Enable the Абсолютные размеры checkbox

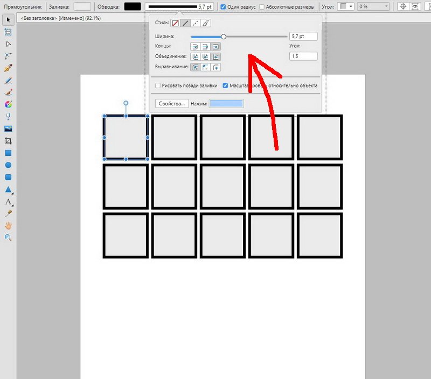click(x=262, y=6)
